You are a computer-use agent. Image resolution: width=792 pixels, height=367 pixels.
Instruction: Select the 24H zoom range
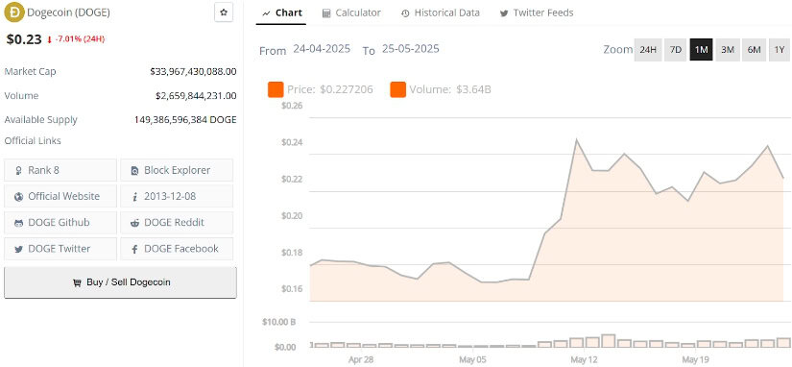pyautogui.click(x=648, y=50)
